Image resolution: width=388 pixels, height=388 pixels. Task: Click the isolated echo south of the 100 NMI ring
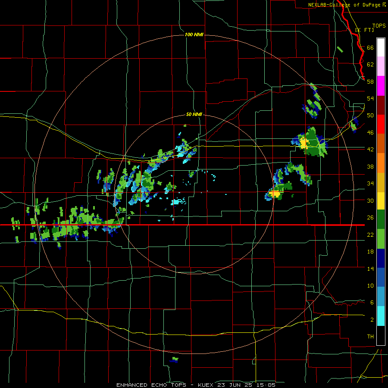[x=174, y=360]
